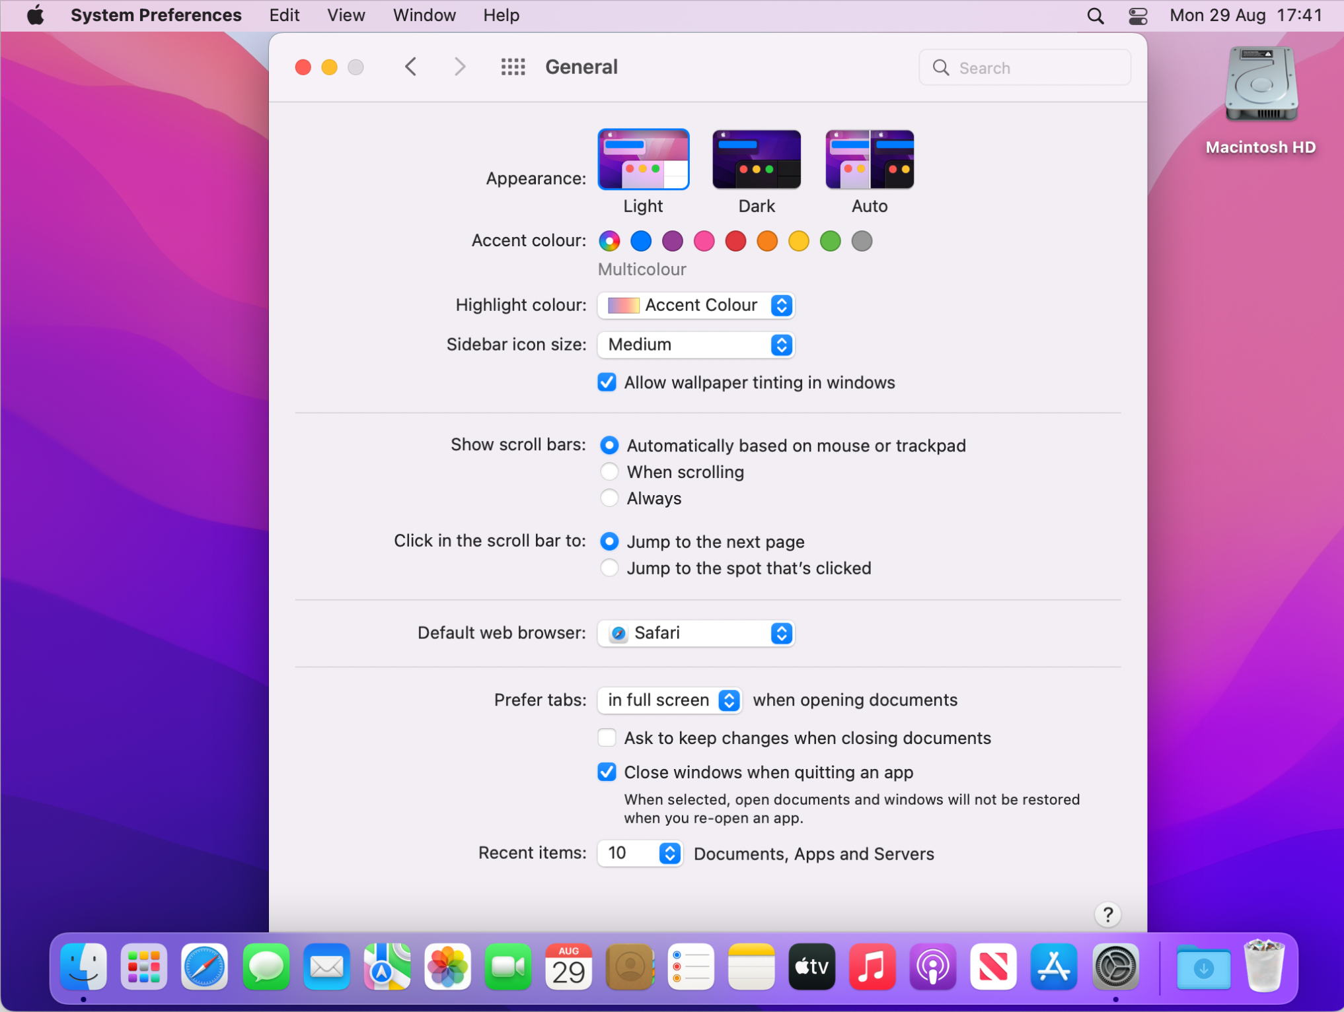1344x1012 pixels.
Task: Open the View menu
Action: click(346, 15)
